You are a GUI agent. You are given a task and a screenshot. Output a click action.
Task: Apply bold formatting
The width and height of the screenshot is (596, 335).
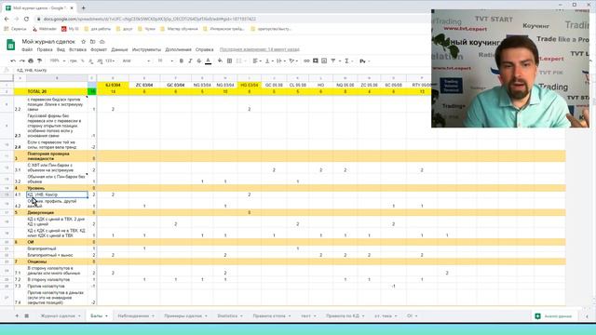pos(182,60)
